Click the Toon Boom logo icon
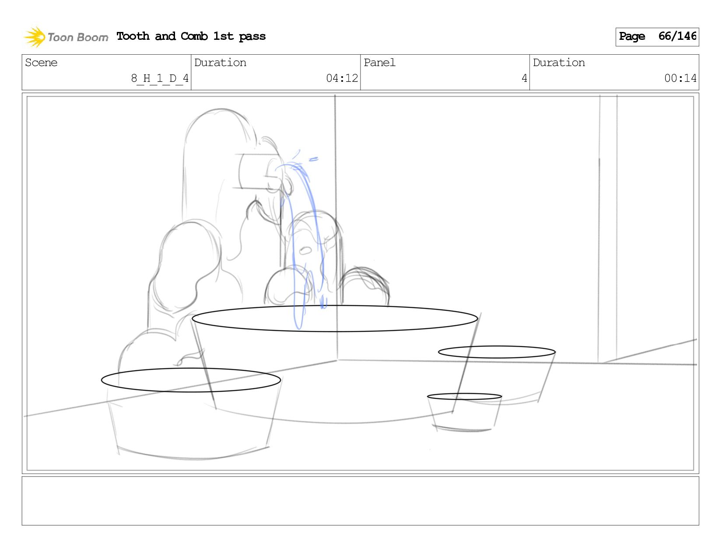Viewport: 722px width, 558px height. (x=35, y=37)
